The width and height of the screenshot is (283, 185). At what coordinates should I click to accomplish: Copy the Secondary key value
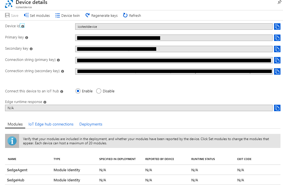click(277, 49)
